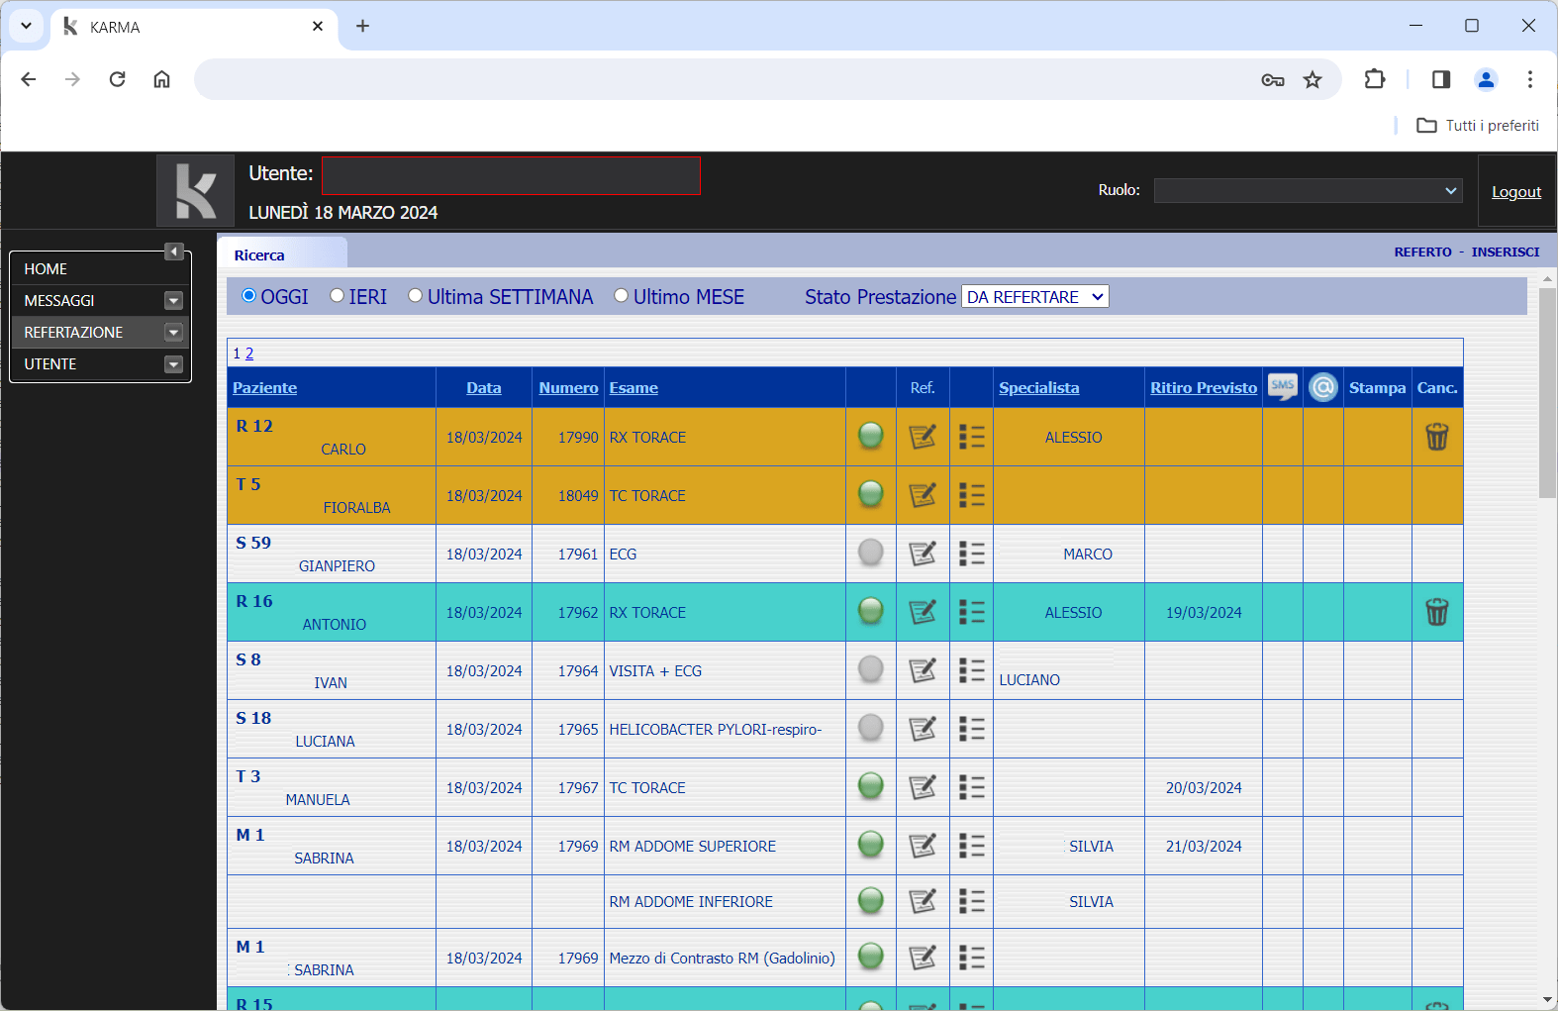
Task: Click grey status indicator for VISITA + ECG
Action: pyautogui.click(x=871, y=669)
